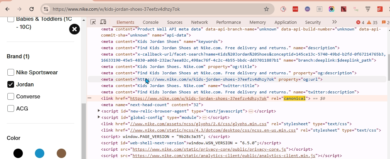Screen dimensions: 390x159
Task: Reload the Nike page
Action: (31, 9)
